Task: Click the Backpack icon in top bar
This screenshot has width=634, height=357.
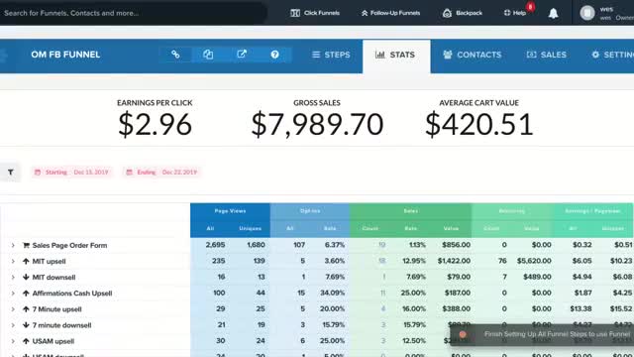Action: click(447, 13)
